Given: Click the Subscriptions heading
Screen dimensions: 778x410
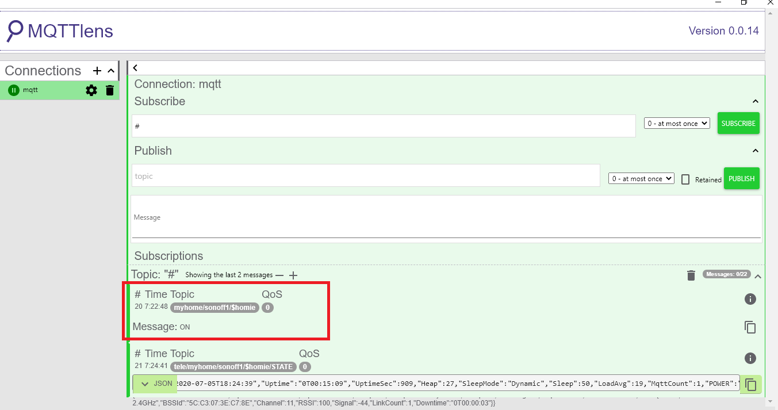Looking at the screenshot, I should pyautogui.click(x=168, y=256).
